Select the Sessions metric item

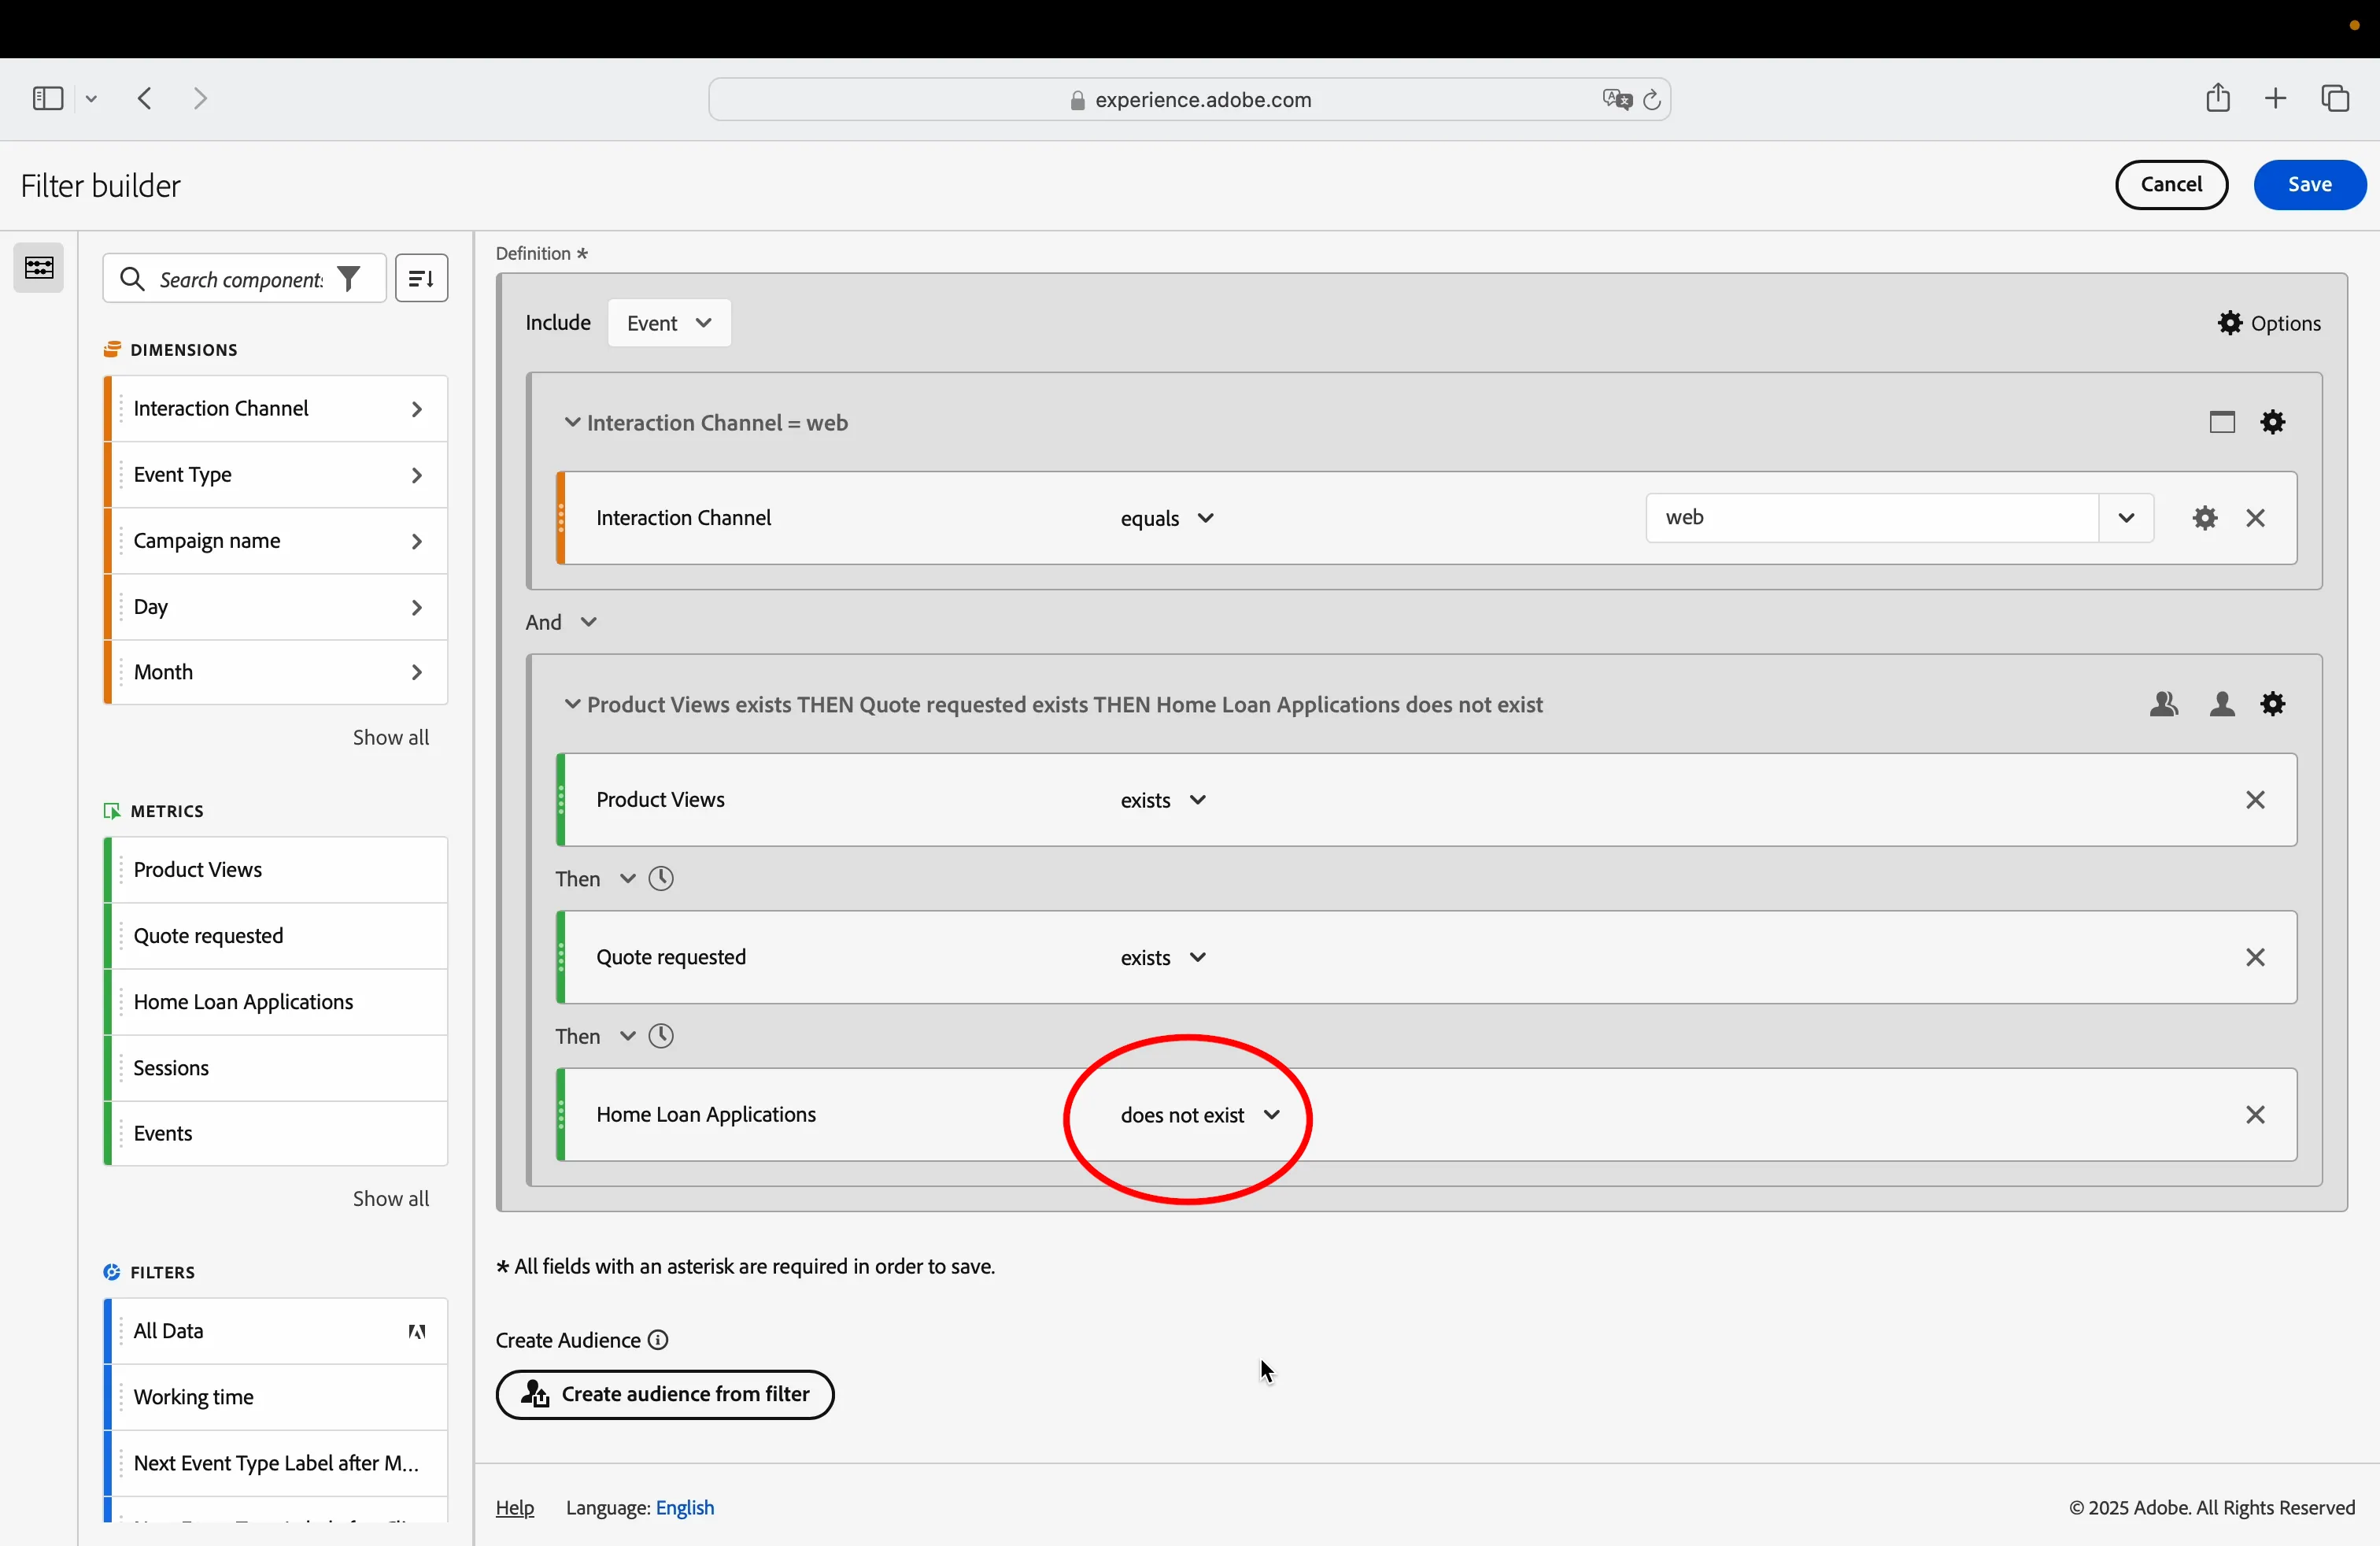click(x=276, y=1068)
